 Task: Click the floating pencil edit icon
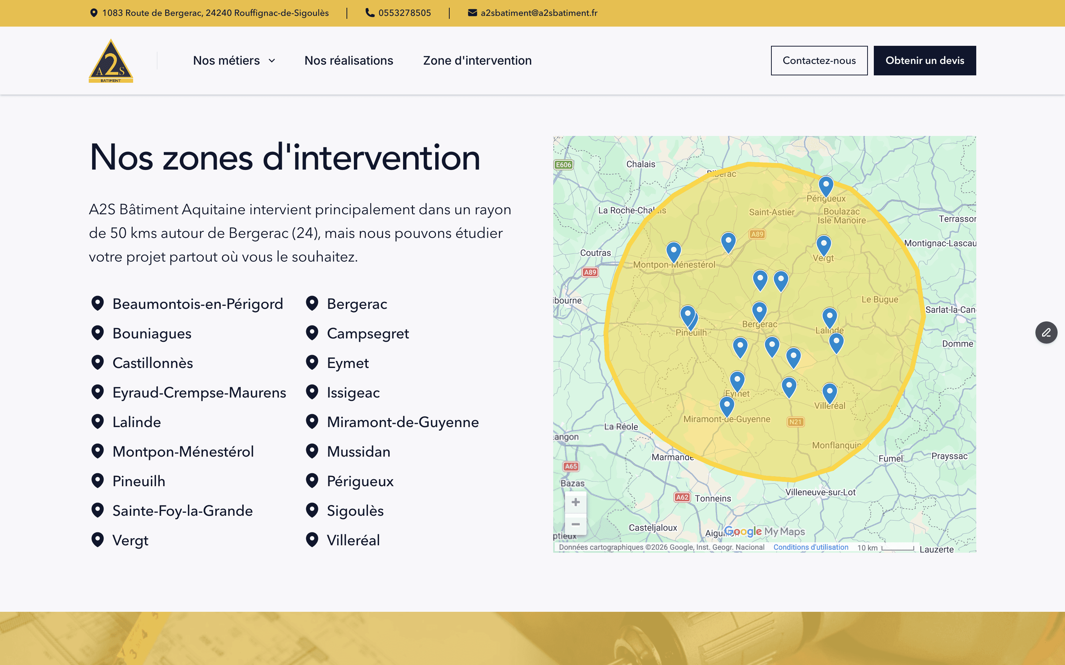tap(1046, 332)
